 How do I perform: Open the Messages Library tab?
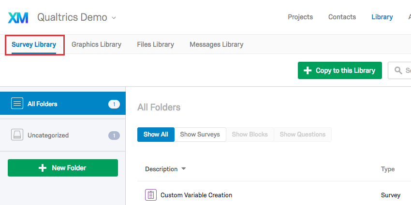[x=217, y=44]
